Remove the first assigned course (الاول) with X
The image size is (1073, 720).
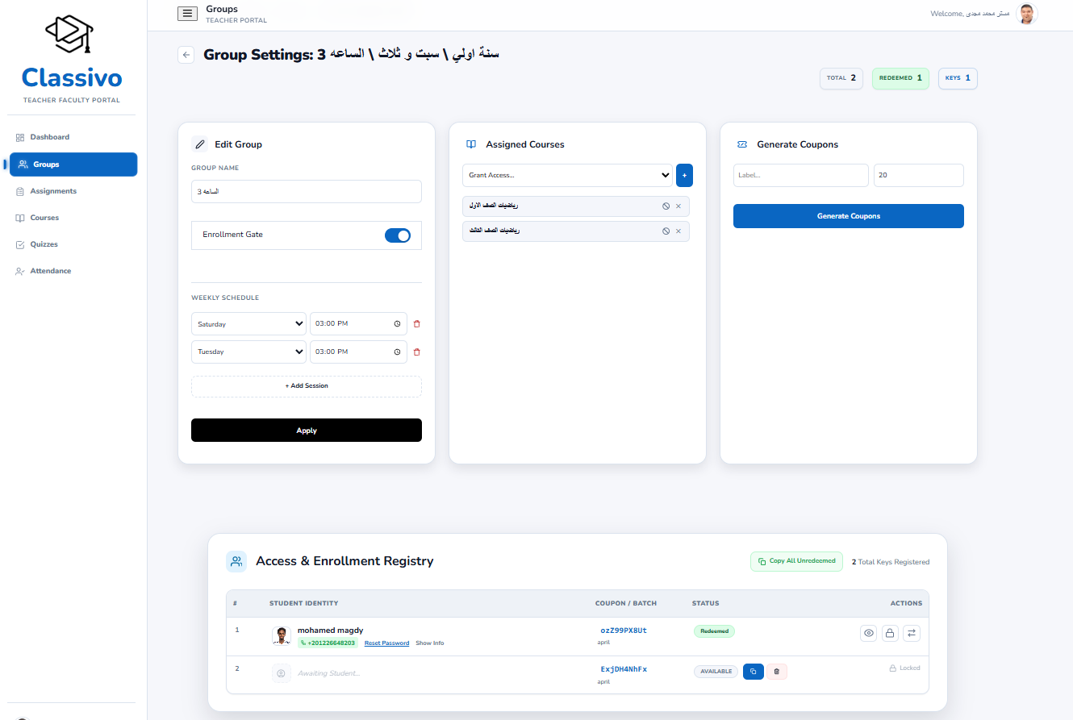click(678, 206)
